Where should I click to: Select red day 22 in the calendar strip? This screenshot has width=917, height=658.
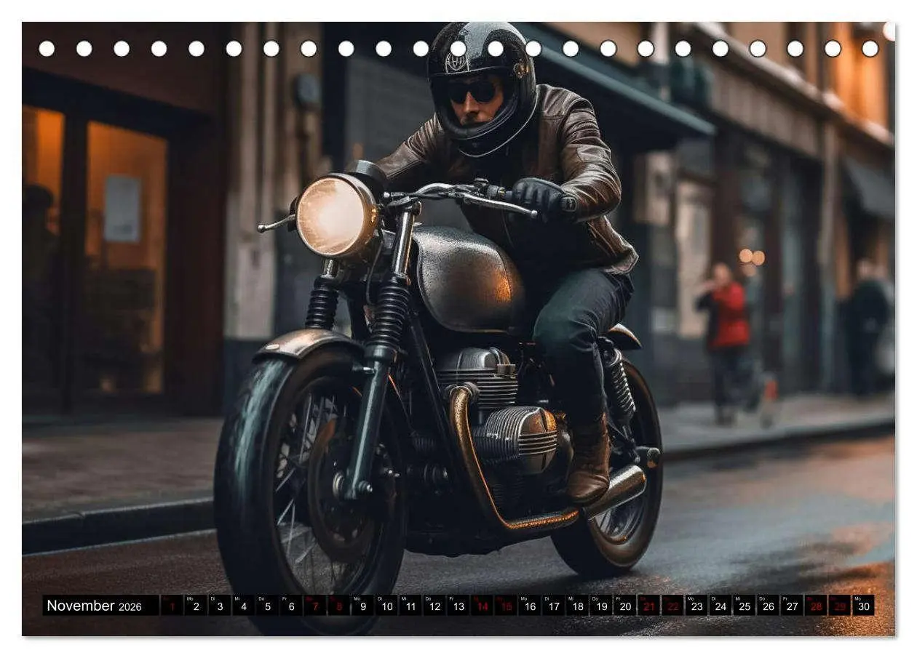672,606
